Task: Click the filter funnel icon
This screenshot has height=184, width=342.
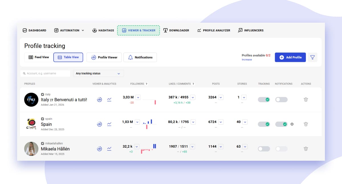Action: (312, 57)
